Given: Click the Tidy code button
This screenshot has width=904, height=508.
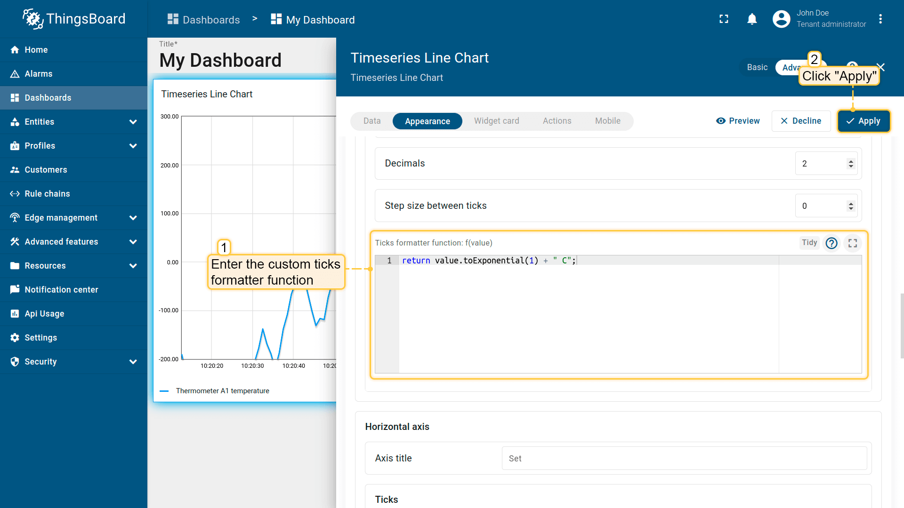Looking at the screenshot, I should pyautogui.click(x=809, y=243).
